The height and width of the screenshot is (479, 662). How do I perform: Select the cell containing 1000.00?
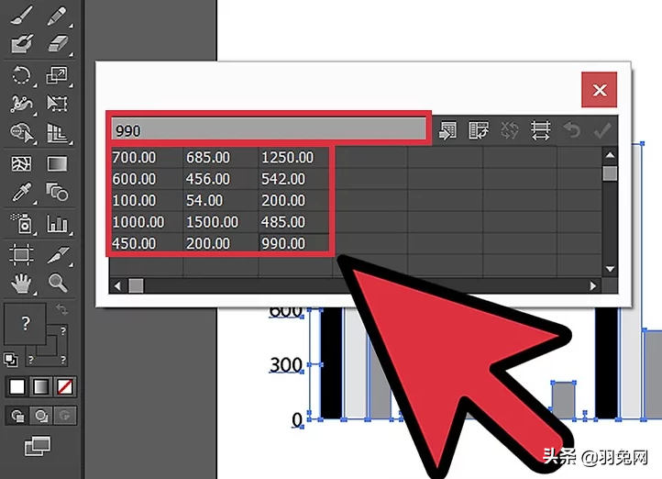tap(147, 222)
